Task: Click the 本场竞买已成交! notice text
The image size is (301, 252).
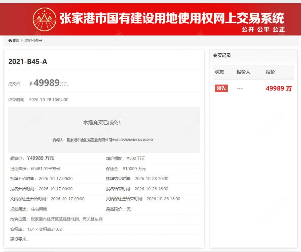Action: (x=101, y=123)
